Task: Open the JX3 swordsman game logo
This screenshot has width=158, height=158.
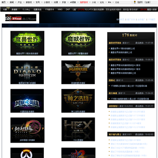Action: [27, 130]
